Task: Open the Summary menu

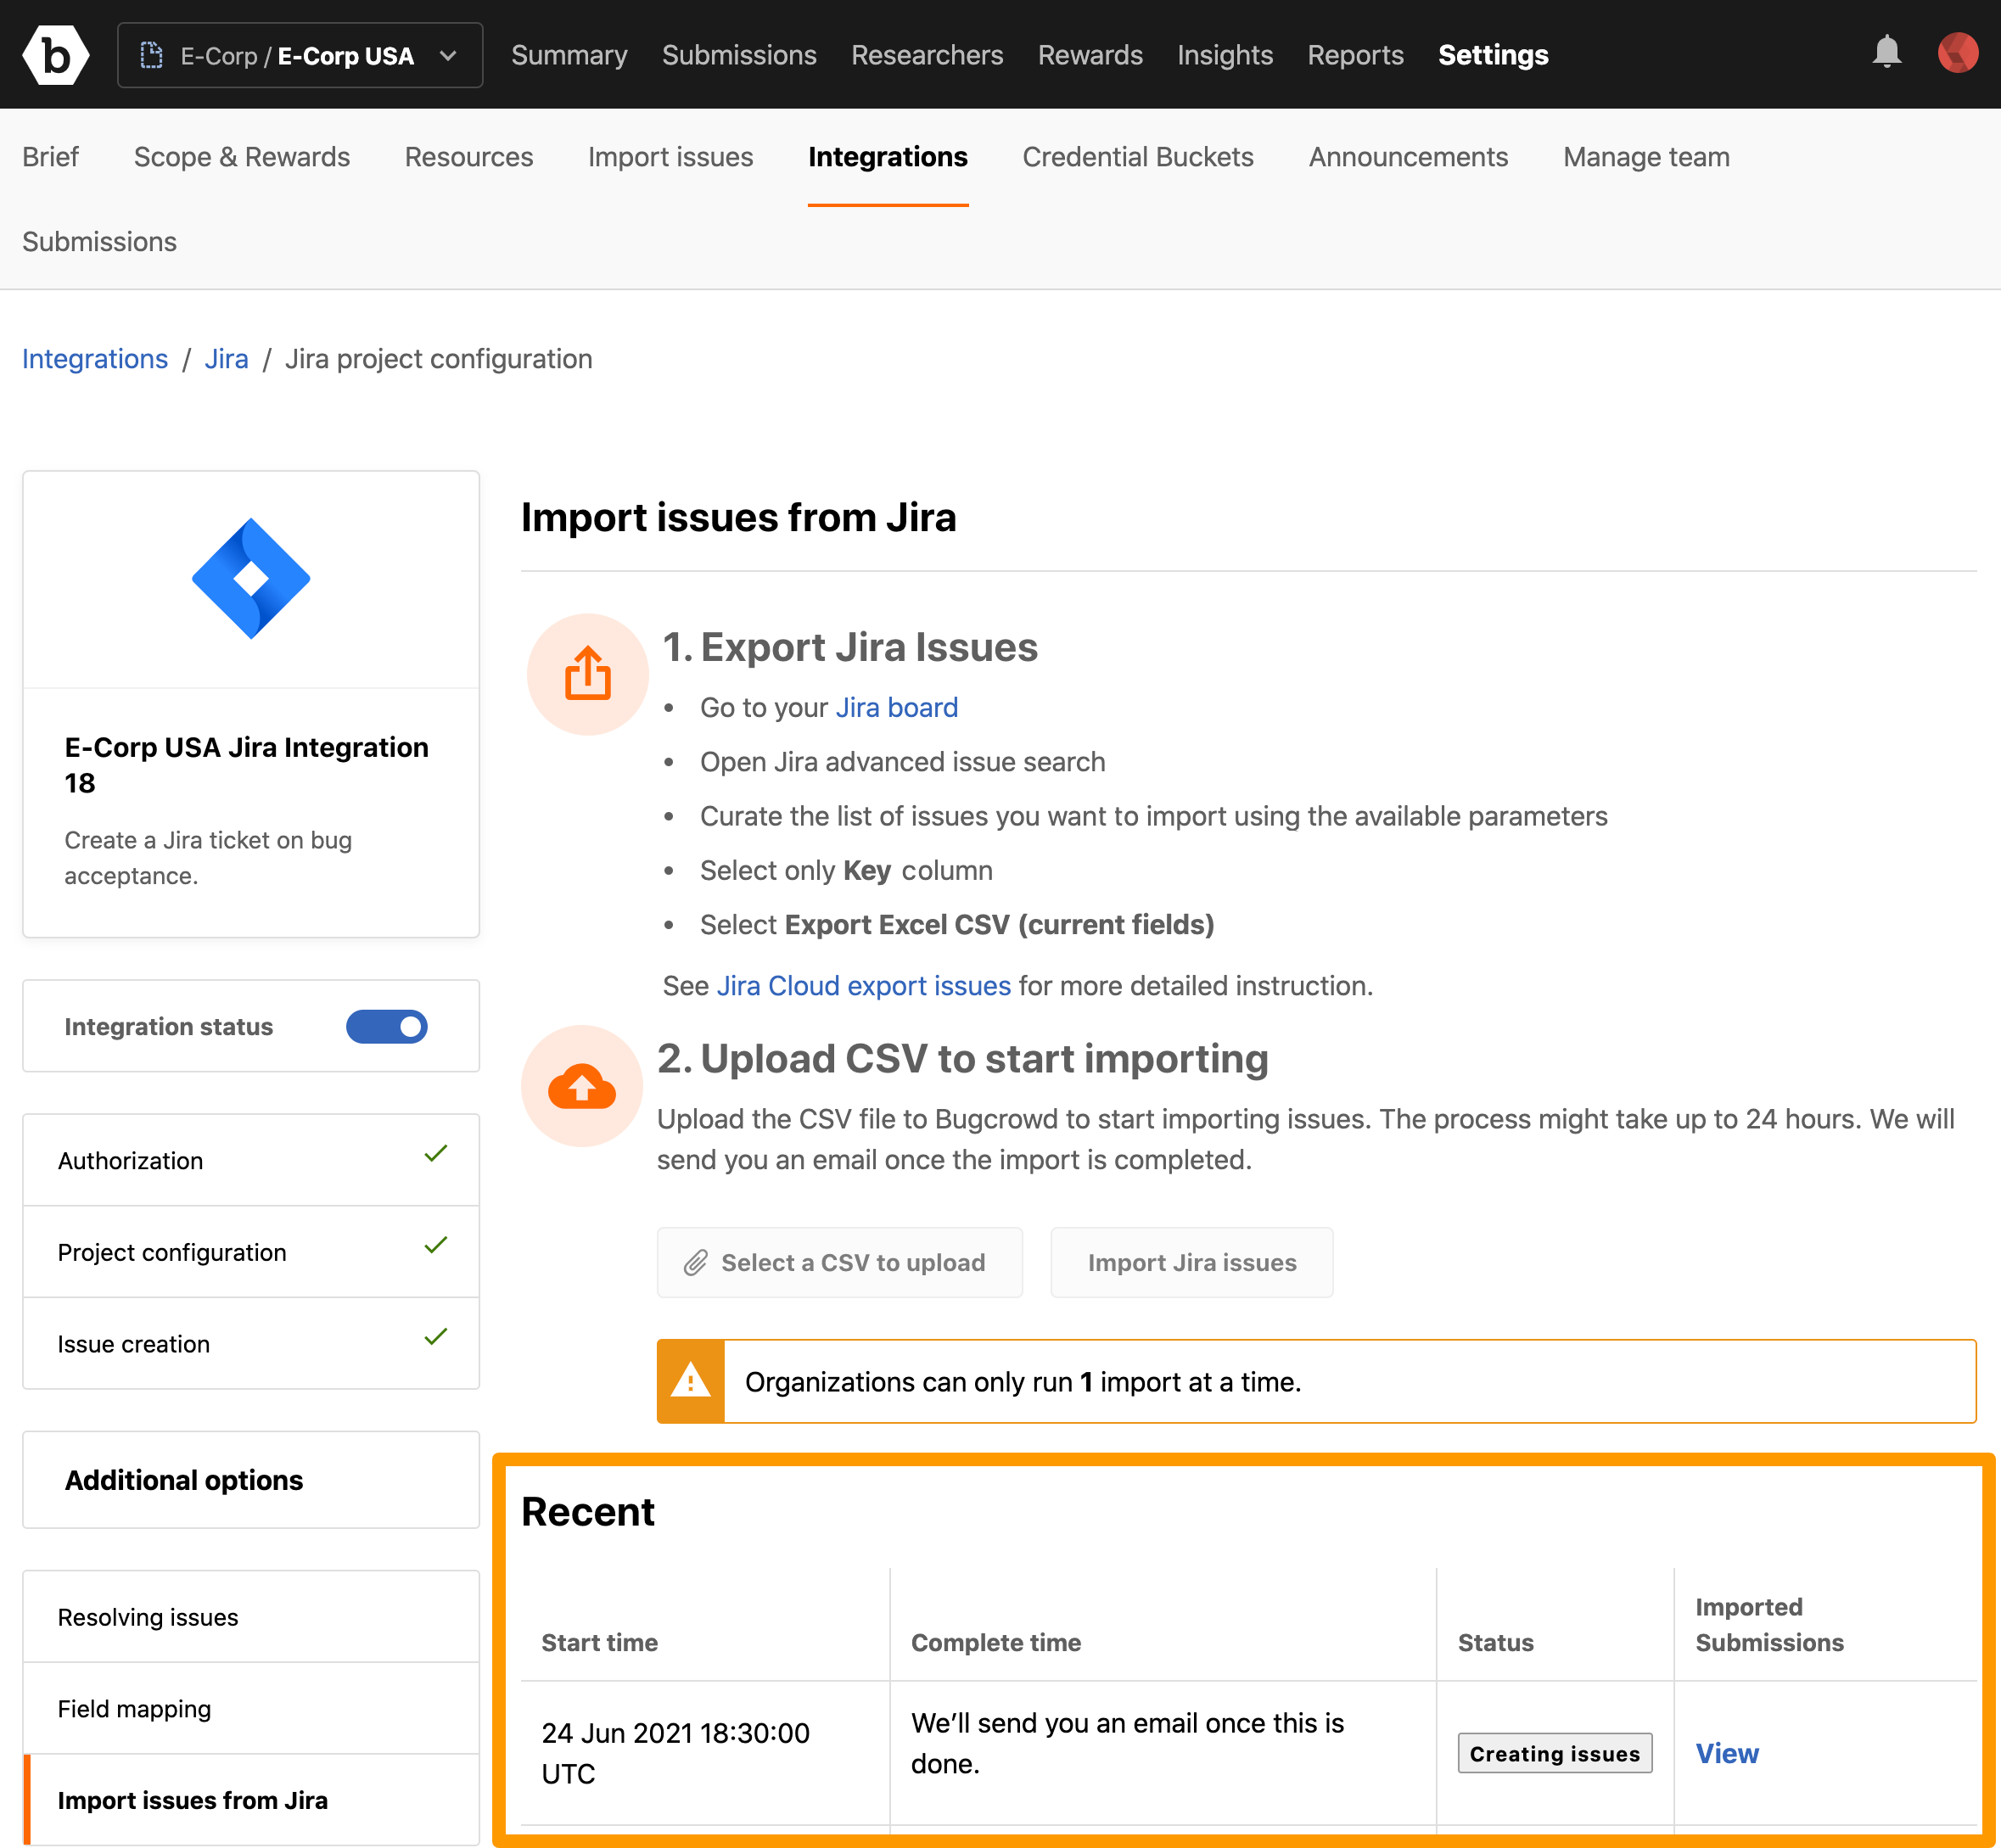Action: click(569, 55)
